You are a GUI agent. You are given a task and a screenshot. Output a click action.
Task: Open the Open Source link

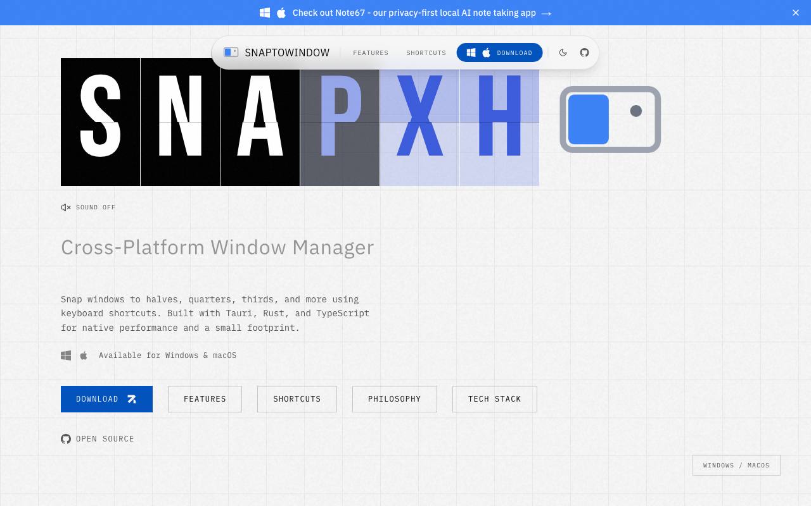[98, 439]
